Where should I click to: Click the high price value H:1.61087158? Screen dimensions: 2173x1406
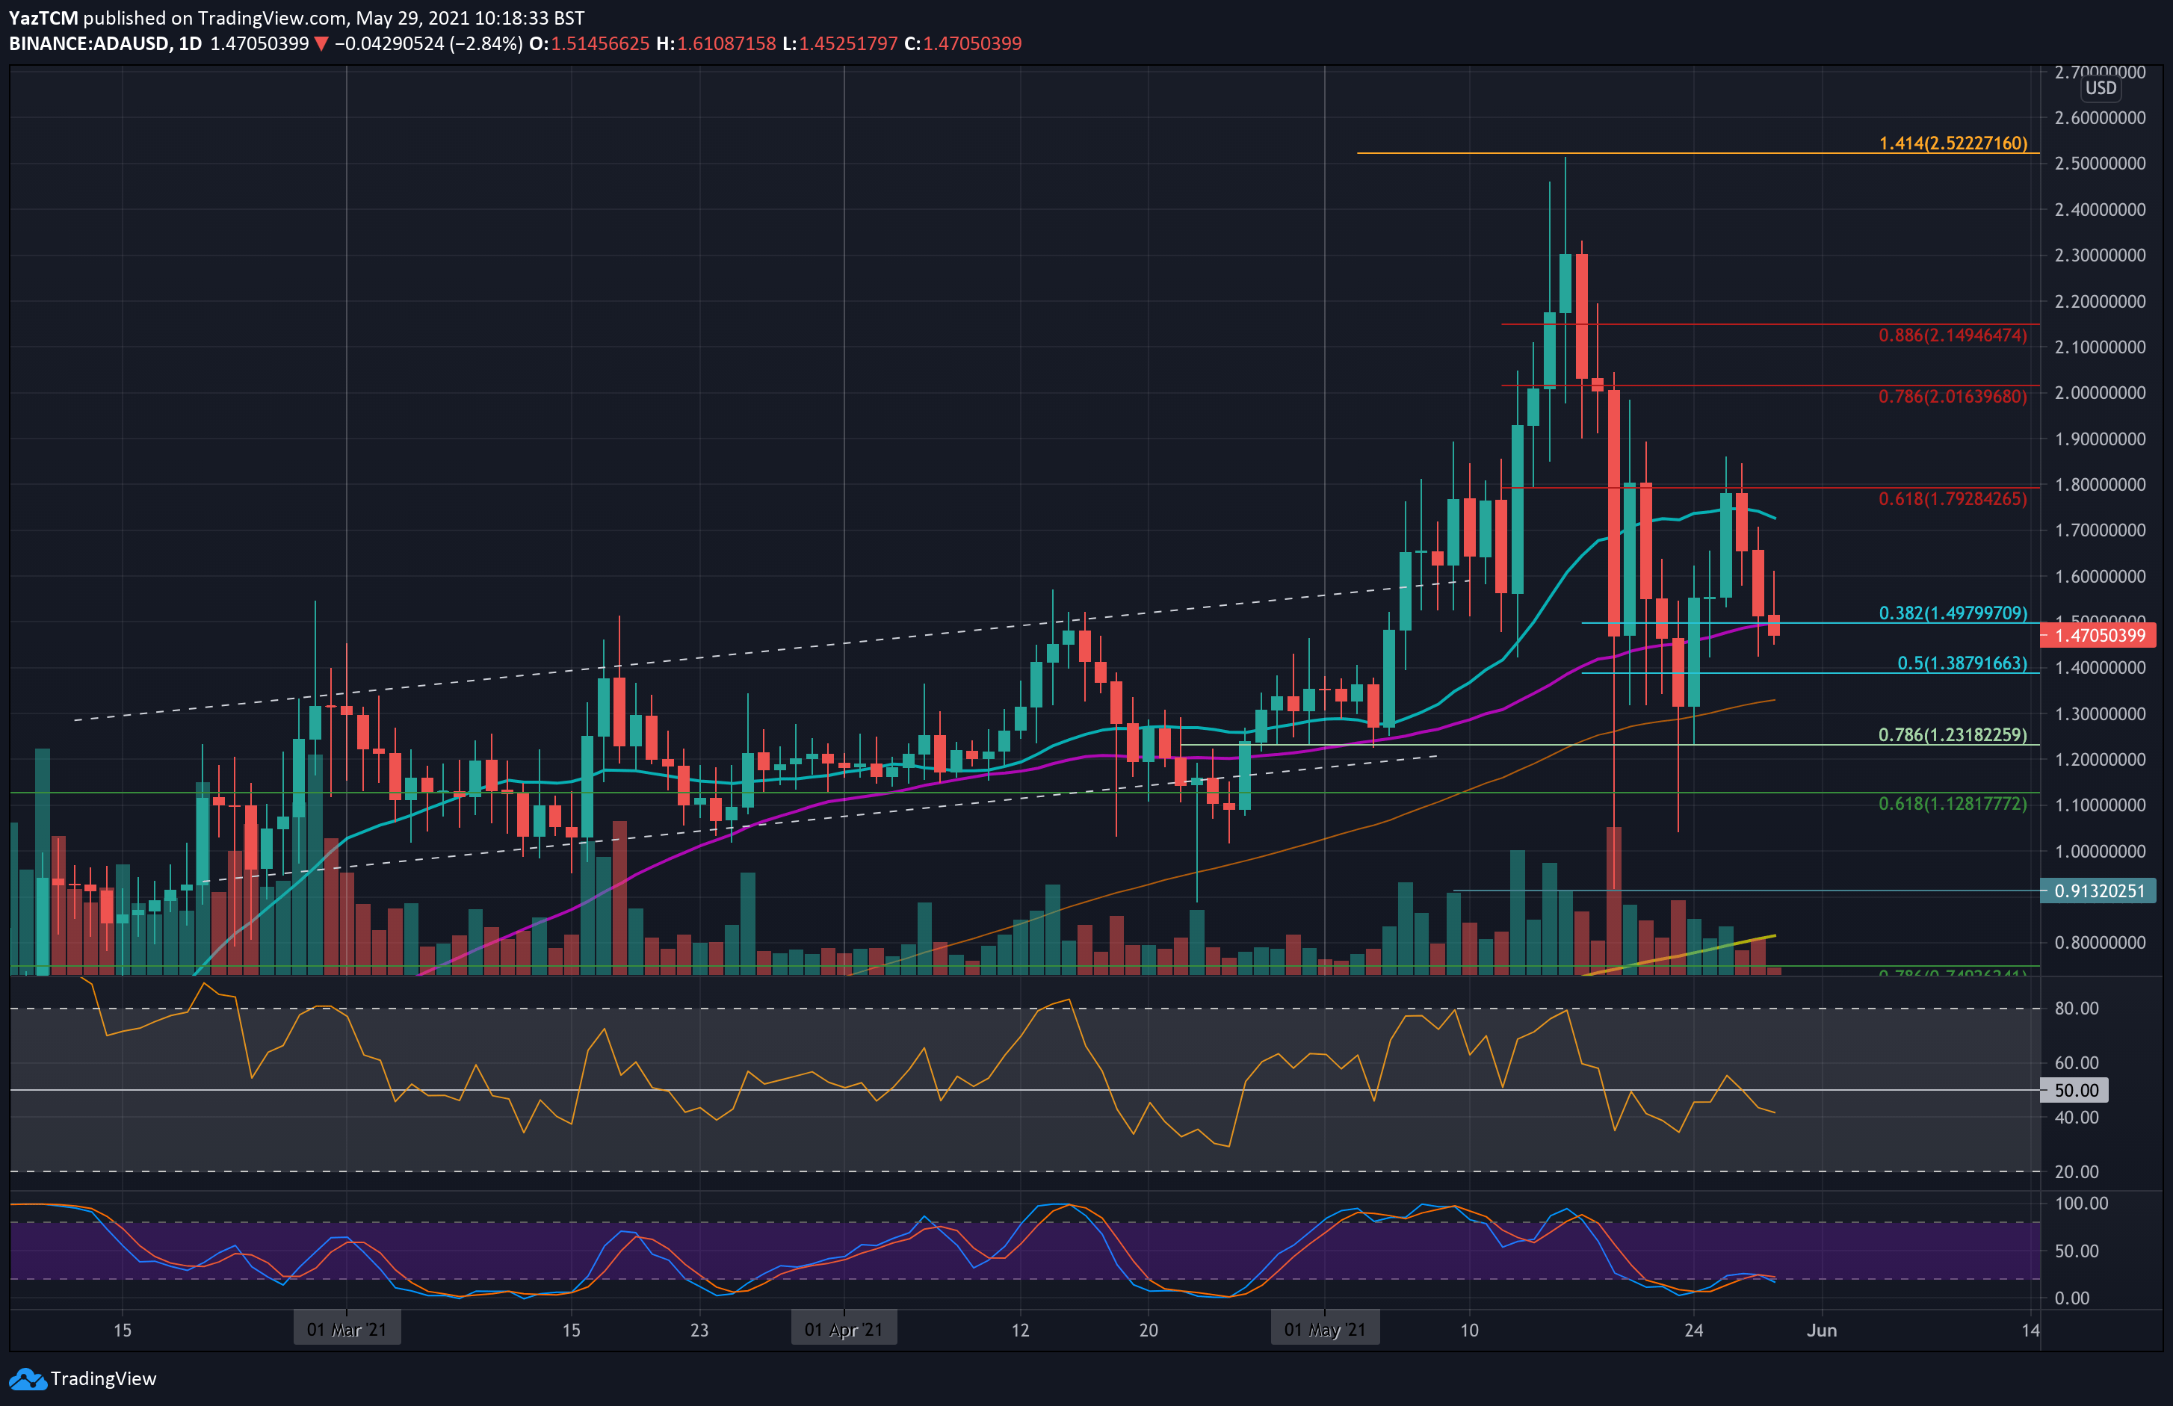point(716,44)
